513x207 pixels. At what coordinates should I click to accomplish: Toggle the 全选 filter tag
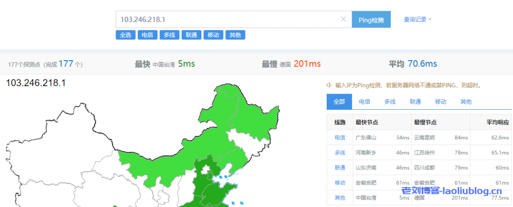pyautogui.click(x=125, y=35)
